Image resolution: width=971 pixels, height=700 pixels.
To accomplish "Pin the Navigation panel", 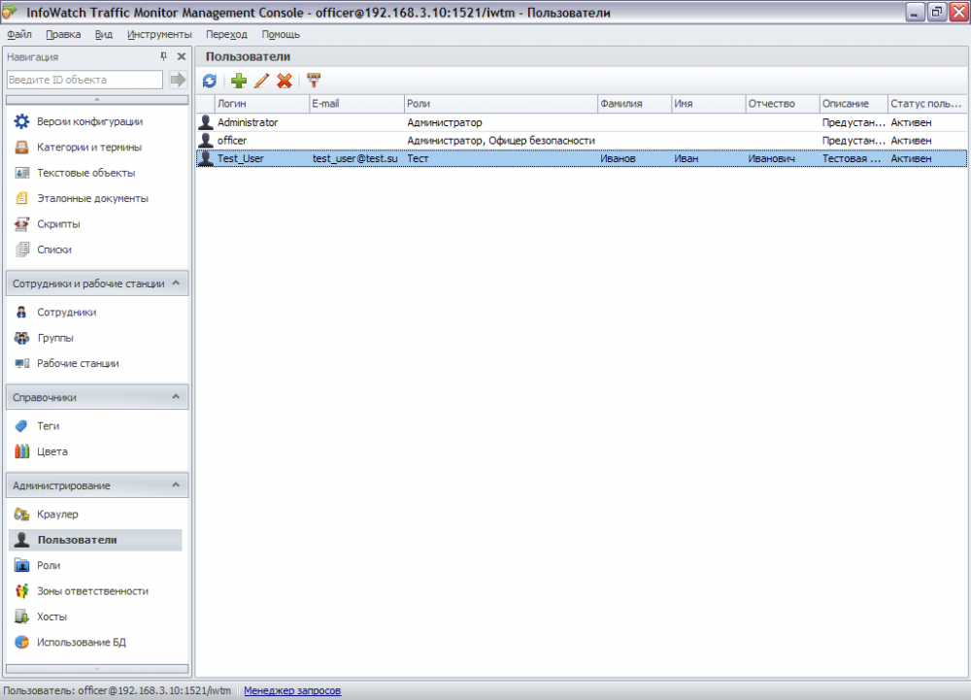I will (x=163, y=56).
